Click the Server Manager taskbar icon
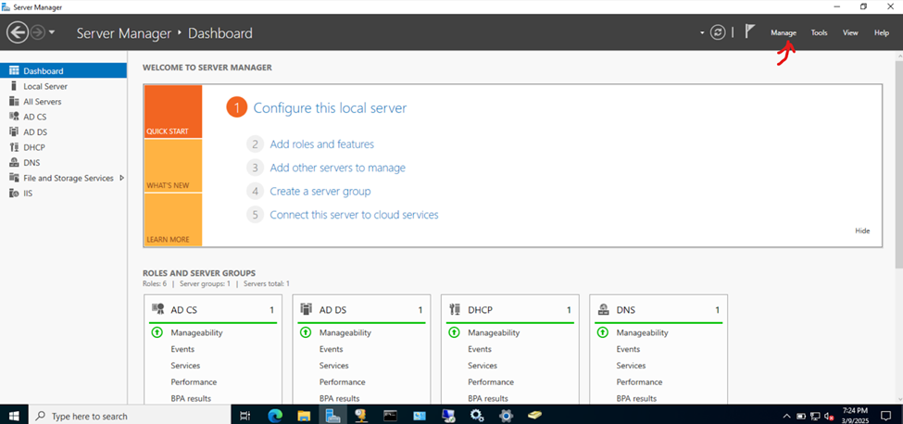Screen dimensions: 903x424 click(x=332, y=416)
